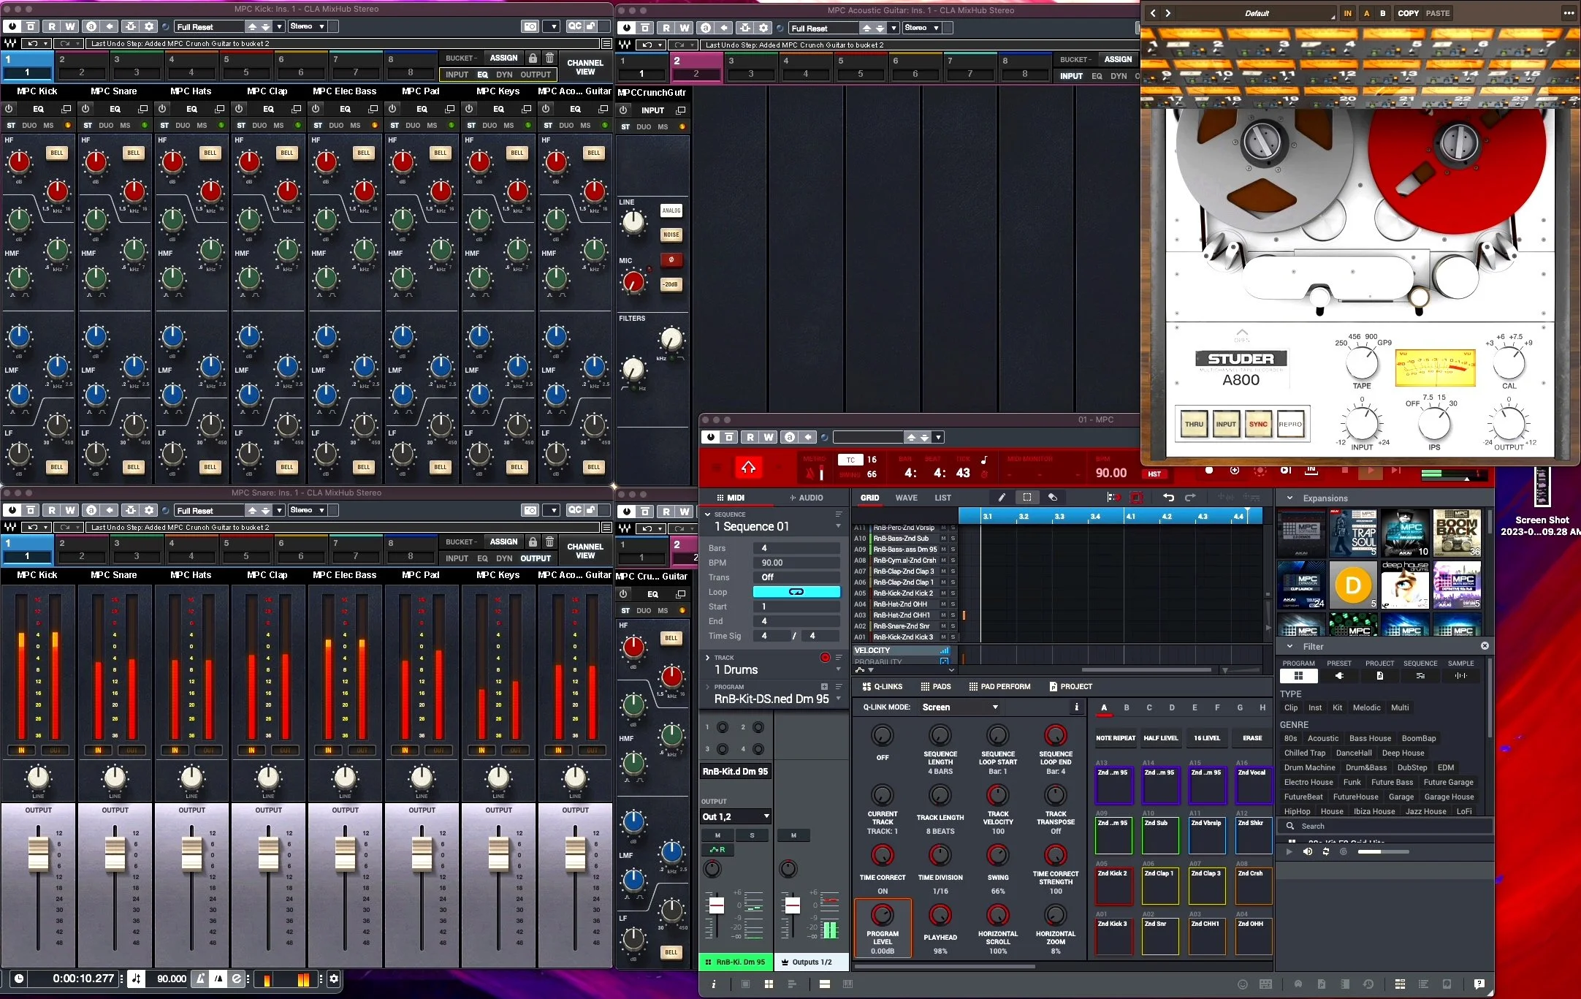Viewport: 1581px width, 999px height.
Task: Select the pencil draw tool in grid editor
Action: 1002,498
